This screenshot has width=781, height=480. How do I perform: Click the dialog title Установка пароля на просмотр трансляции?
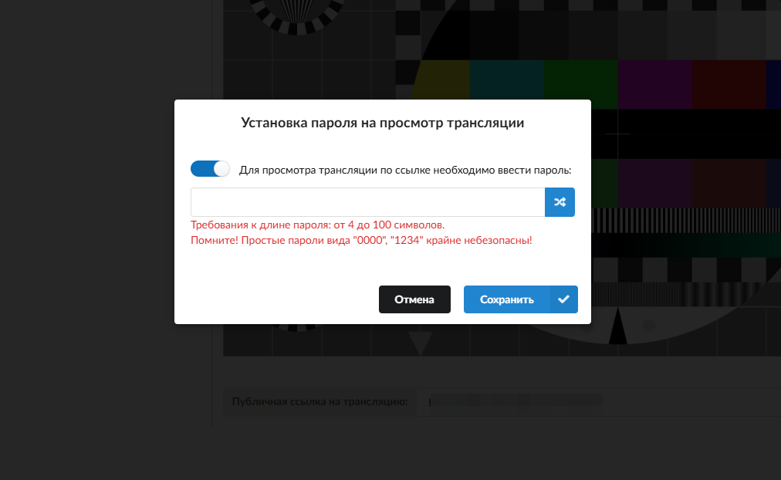pyautogui.click(x=383, y=123)
